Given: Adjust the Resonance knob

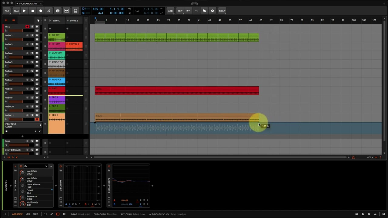Looking at the screenshot, I should (22, 198).
